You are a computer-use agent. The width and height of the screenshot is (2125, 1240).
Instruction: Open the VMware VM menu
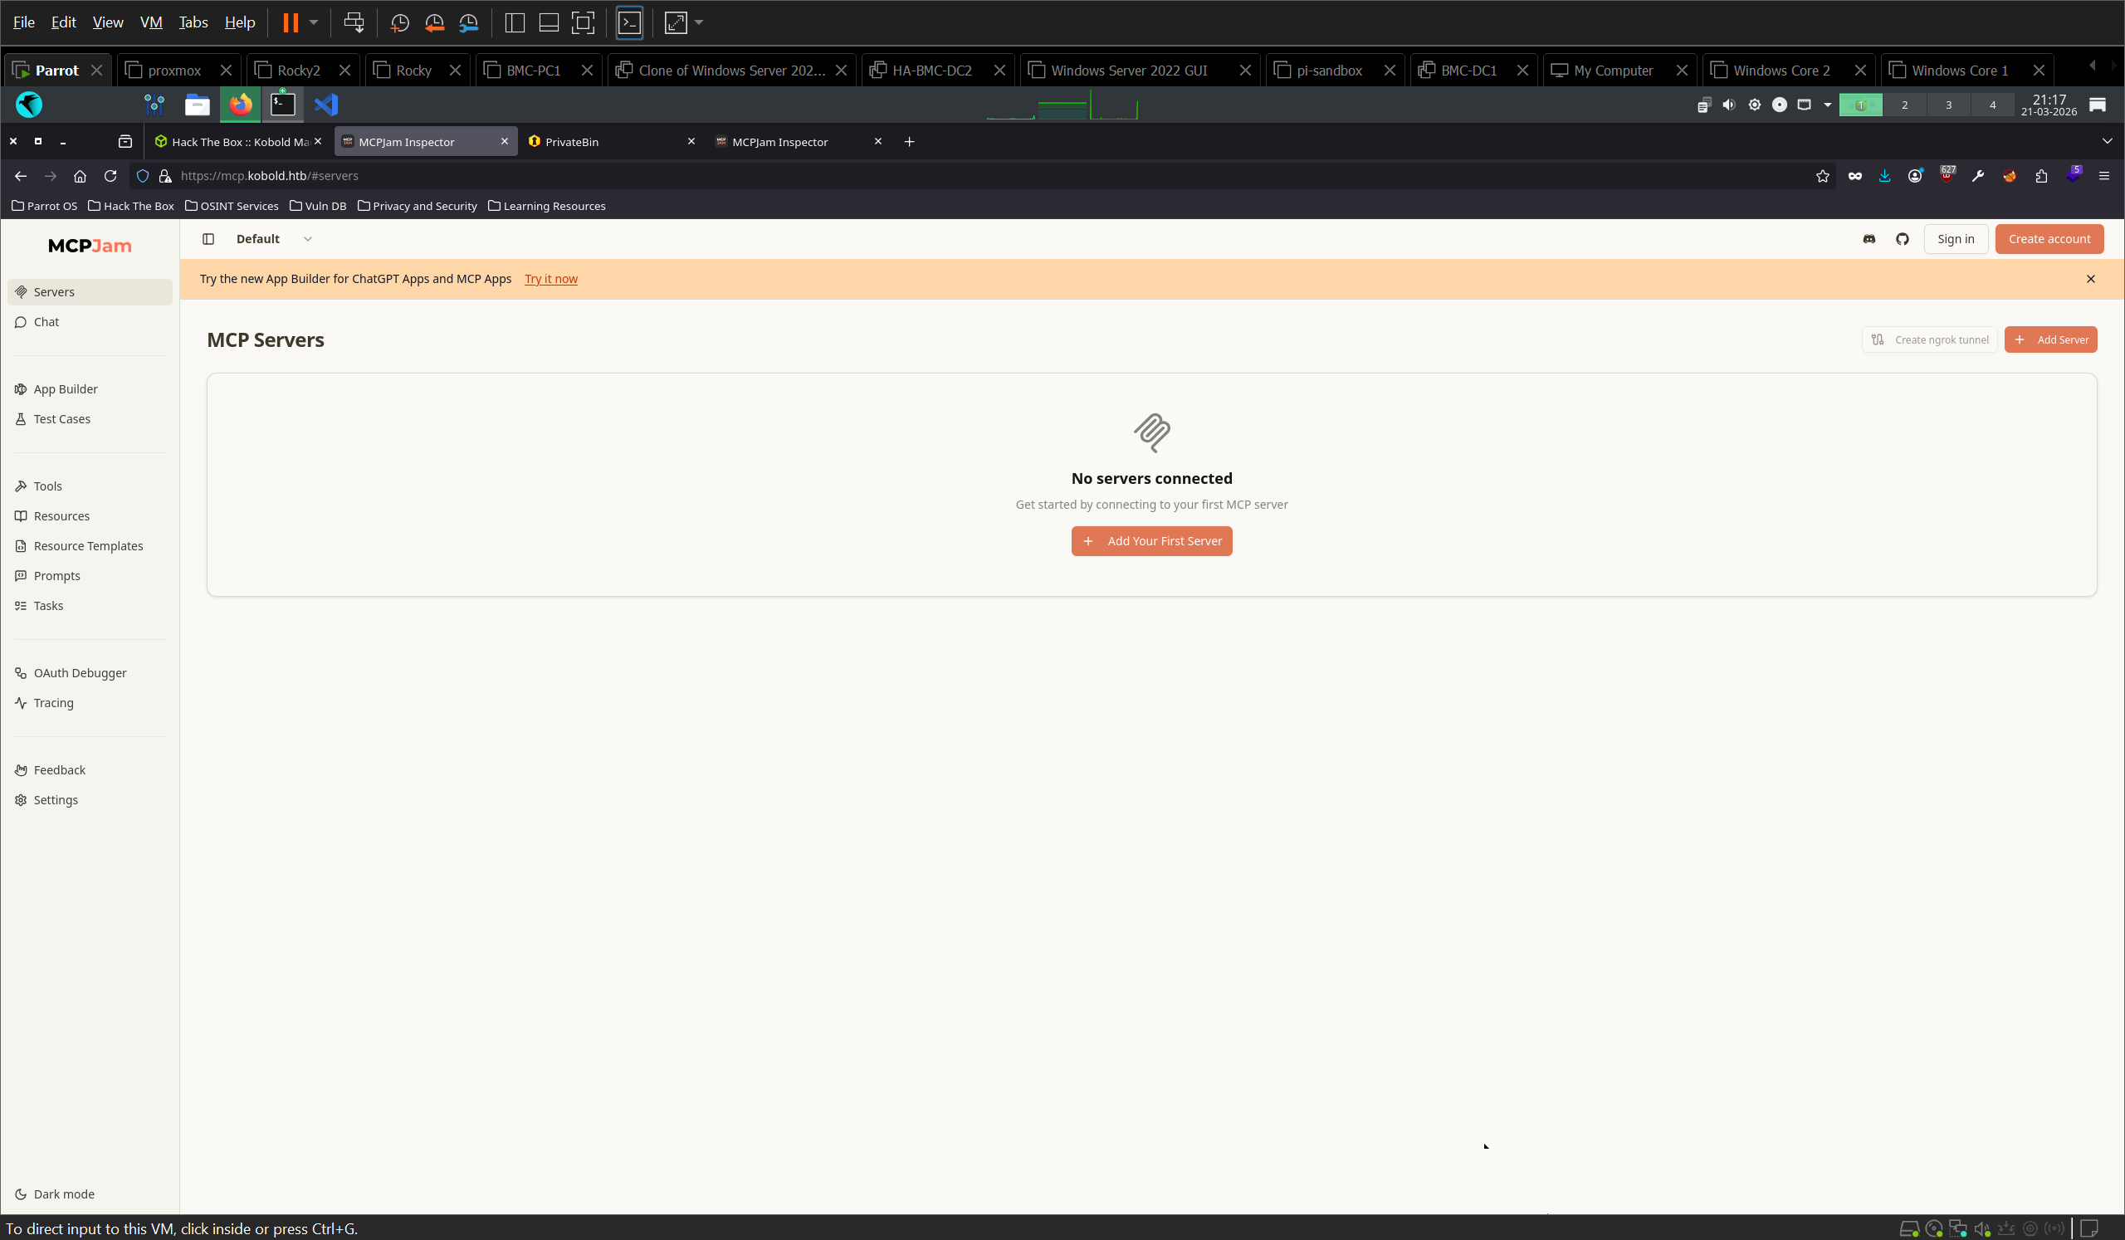pyautogui.click(x=151, y=22)
